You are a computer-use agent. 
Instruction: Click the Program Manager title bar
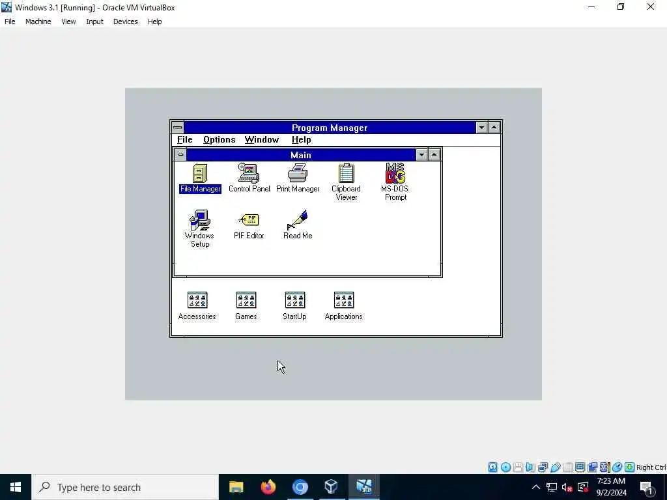330,128
